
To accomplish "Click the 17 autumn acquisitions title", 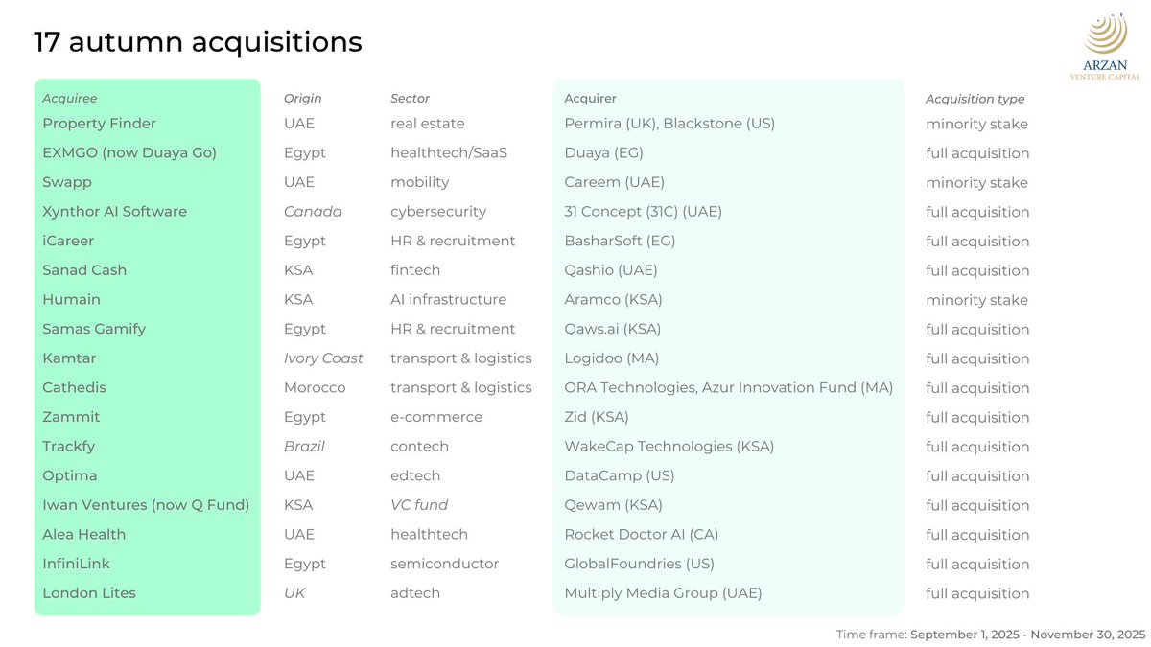I will tap(198, 42).
